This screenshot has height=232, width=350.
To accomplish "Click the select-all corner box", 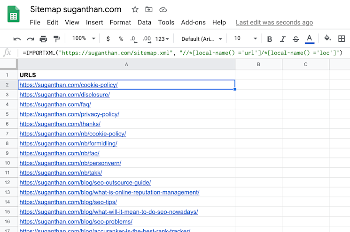I will pyautogui.click(x=8, y=64).
